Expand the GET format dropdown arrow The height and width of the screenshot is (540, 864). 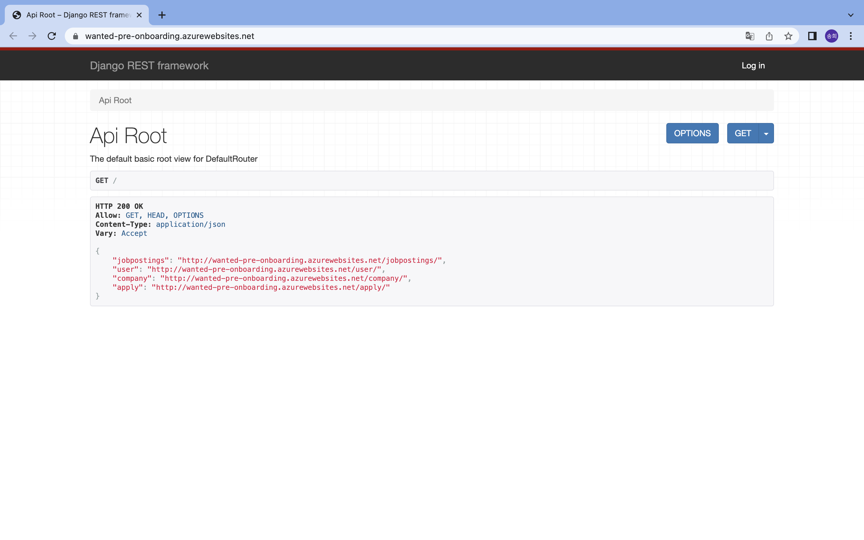click(766, 133)
